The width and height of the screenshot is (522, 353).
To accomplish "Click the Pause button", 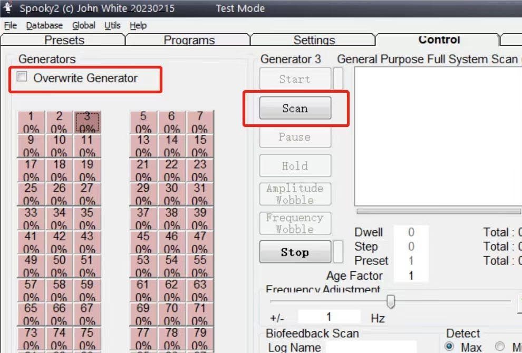I will (295, 137).
